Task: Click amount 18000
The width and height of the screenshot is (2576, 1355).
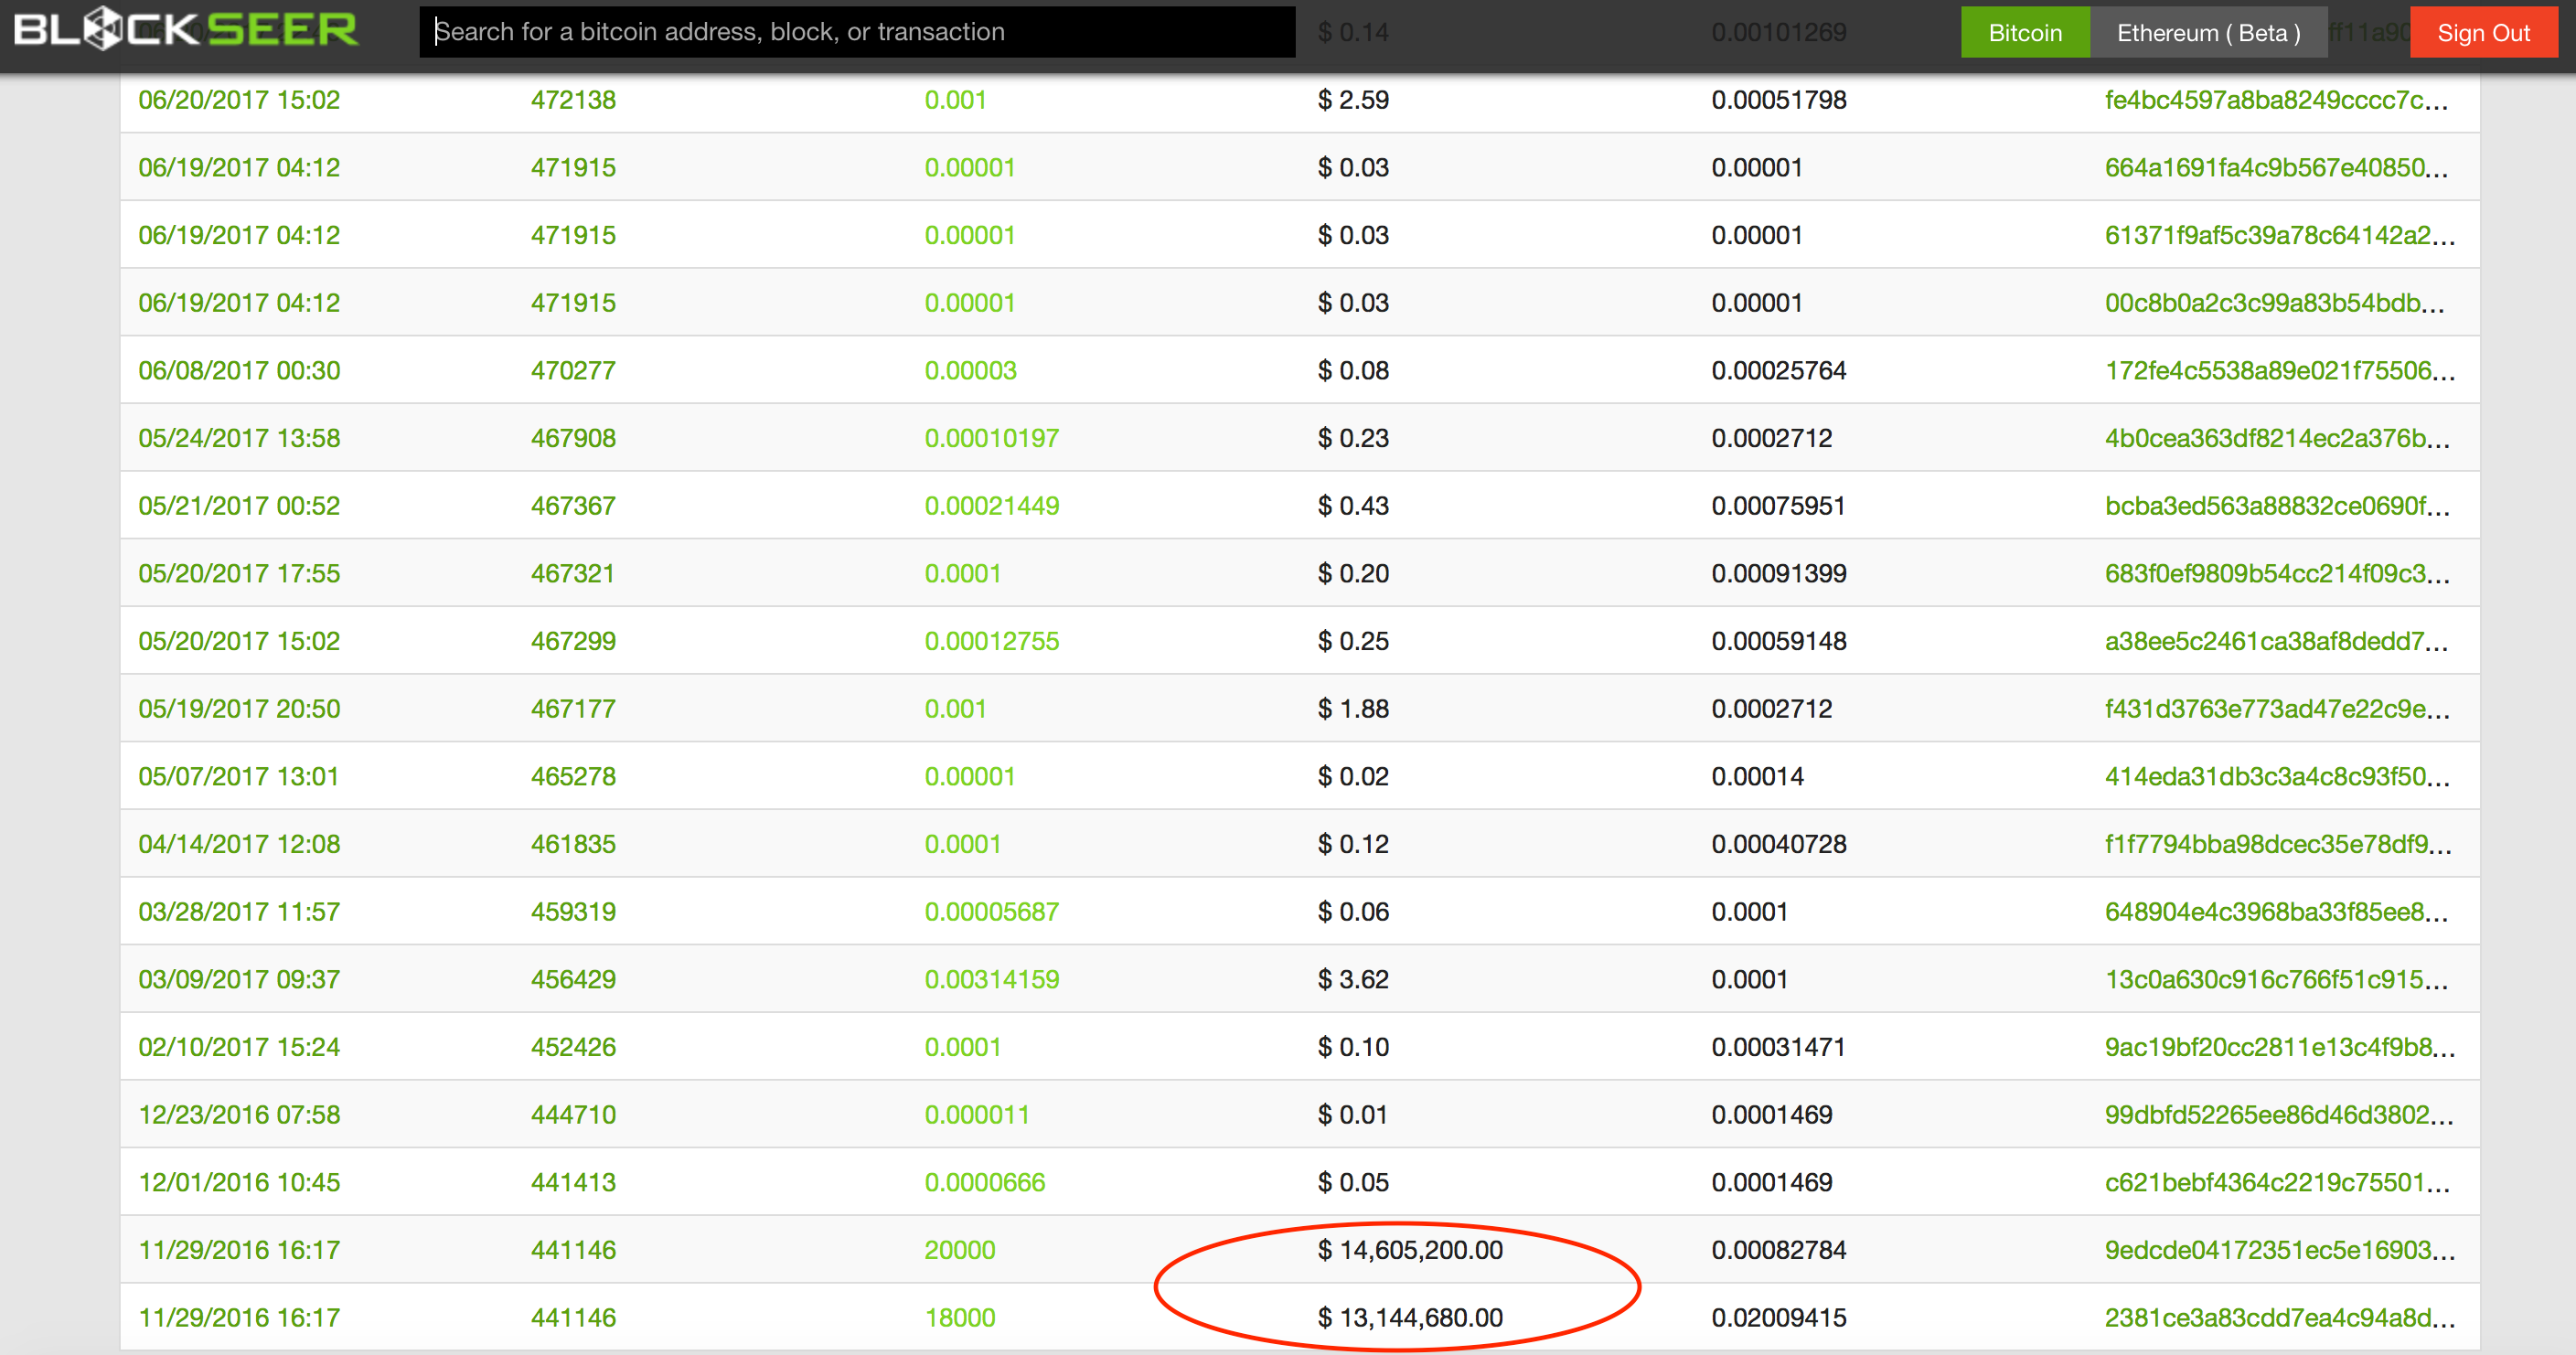Action: tap(959, 1318)
